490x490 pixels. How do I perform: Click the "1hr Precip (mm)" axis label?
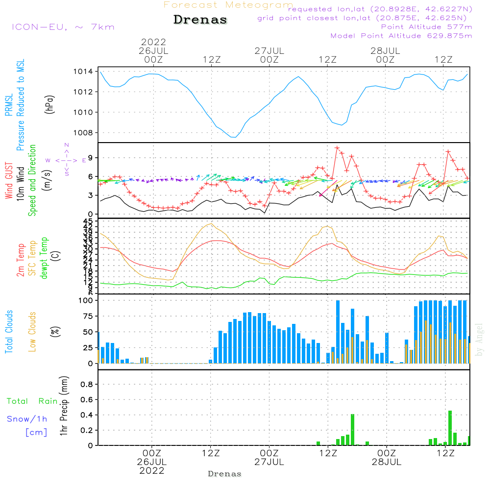coord(63,406)
